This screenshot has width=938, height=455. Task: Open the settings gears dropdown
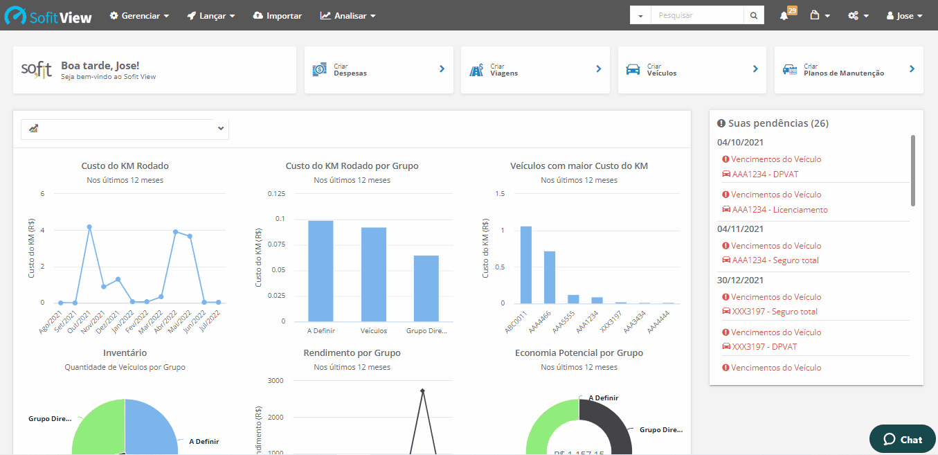(x=858, y=15)
